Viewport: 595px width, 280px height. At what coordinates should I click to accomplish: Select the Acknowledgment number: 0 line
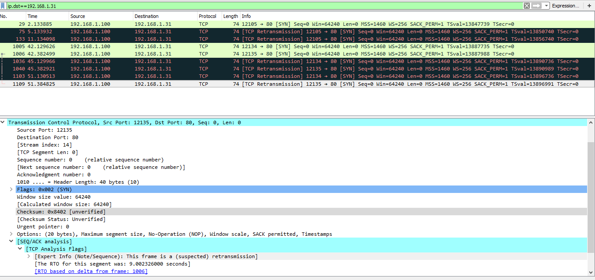pyautogui.click(x=54, y=175)
